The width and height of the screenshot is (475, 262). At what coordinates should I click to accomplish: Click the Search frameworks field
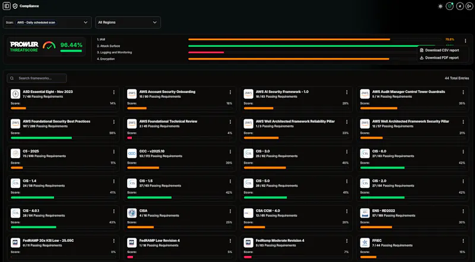pyautogui.click(x=37, y=78)
